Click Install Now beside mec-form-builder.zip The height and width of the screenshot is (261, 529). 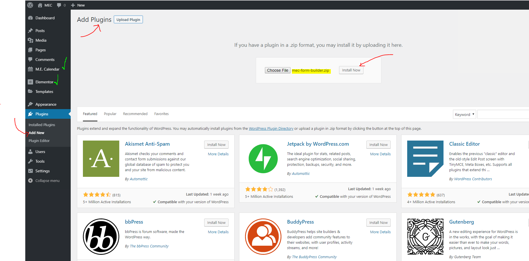point(351,70)
